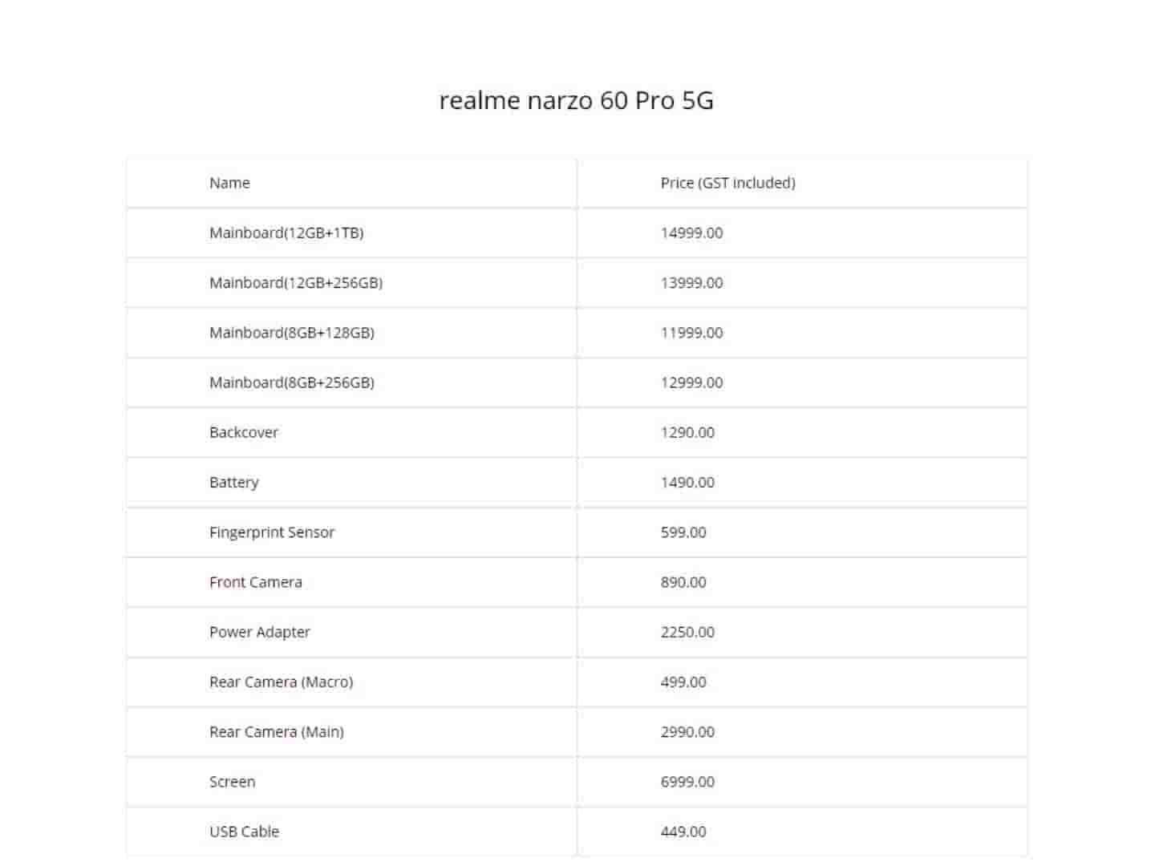Select the Fingerprint Sensor name cell
Viewport: 1155px width, 866px height.
coord(272,532)
